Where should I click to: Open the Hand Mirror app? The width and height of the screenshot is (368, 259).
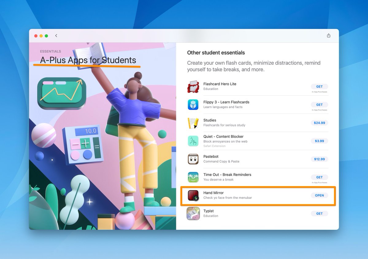[319, 195]
